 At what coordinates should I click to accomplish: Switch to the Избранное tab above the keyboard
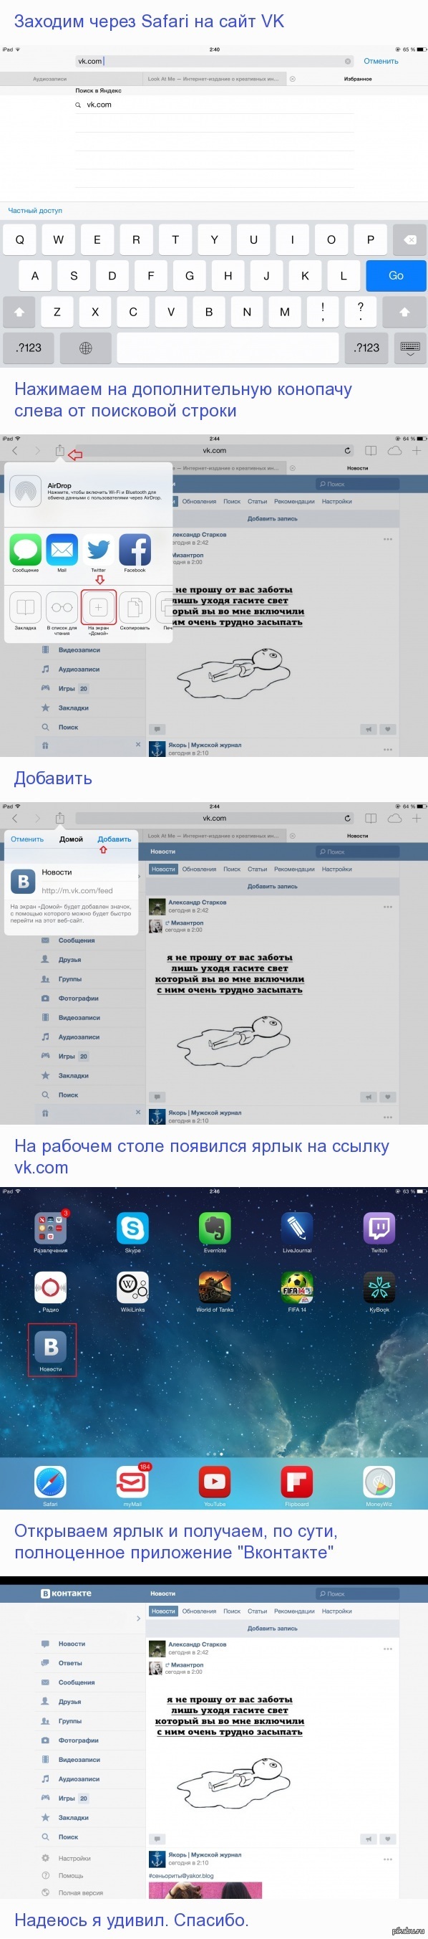click(358, 78)
